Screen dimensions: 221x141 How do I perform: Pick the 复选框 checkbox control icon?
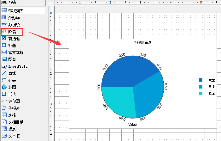click(4, 38)
